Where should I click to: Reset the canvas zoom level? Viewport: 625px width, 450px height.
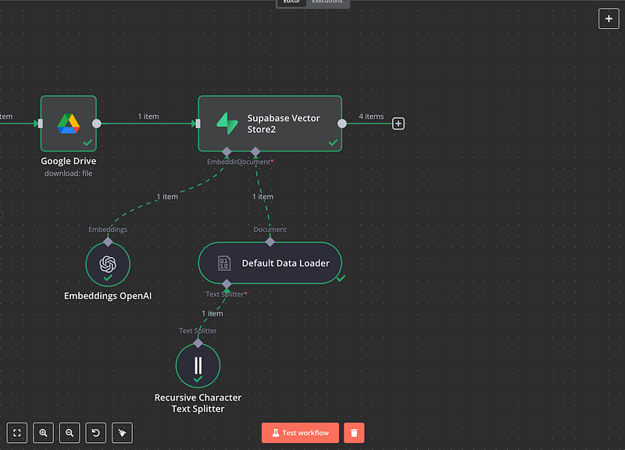pyautogui.click(x=95, y=433)
